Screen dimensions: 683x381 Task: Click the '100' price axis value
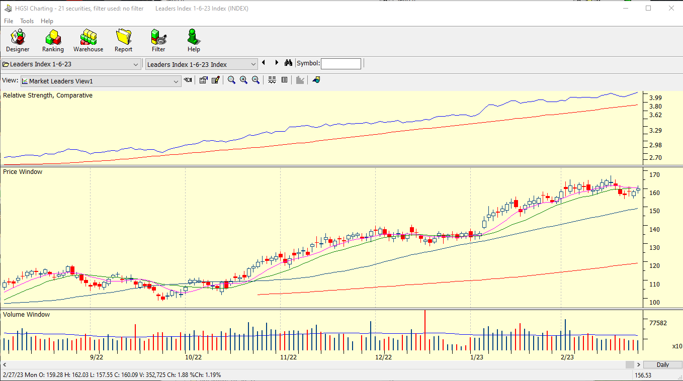point(654,303)
